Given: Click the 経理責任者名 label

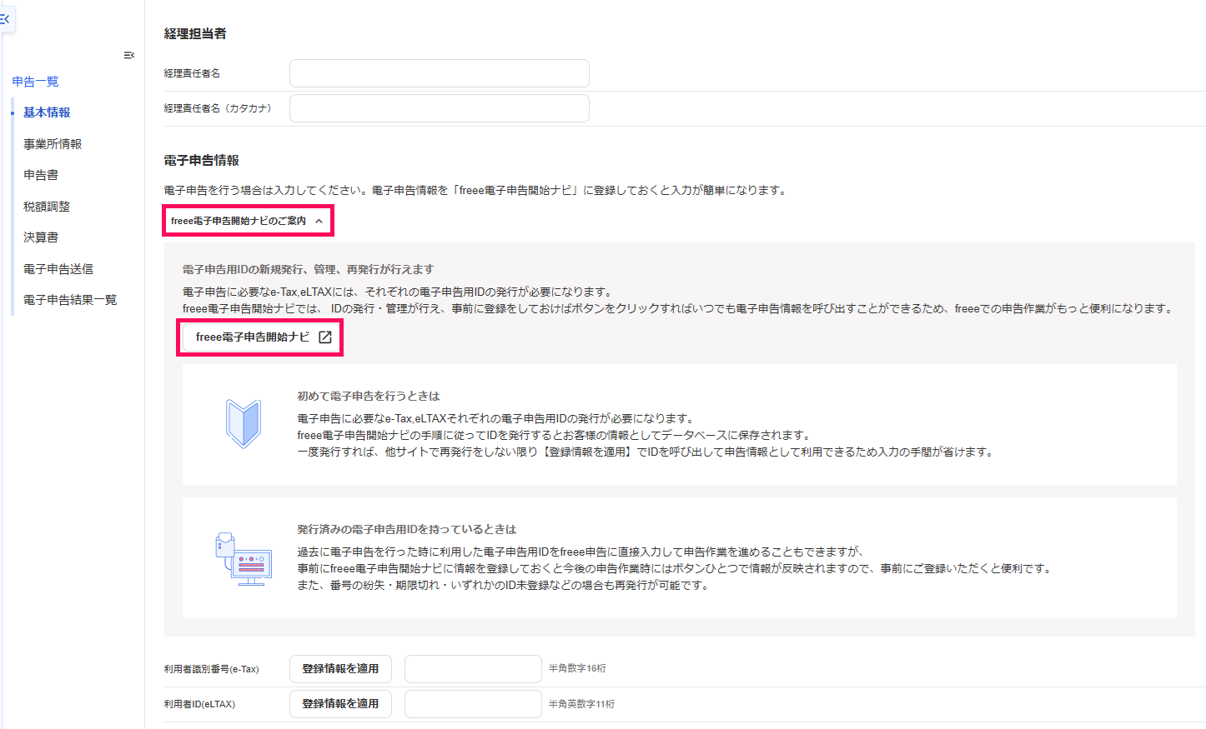Looking at the screenshot, I should 193,73.
